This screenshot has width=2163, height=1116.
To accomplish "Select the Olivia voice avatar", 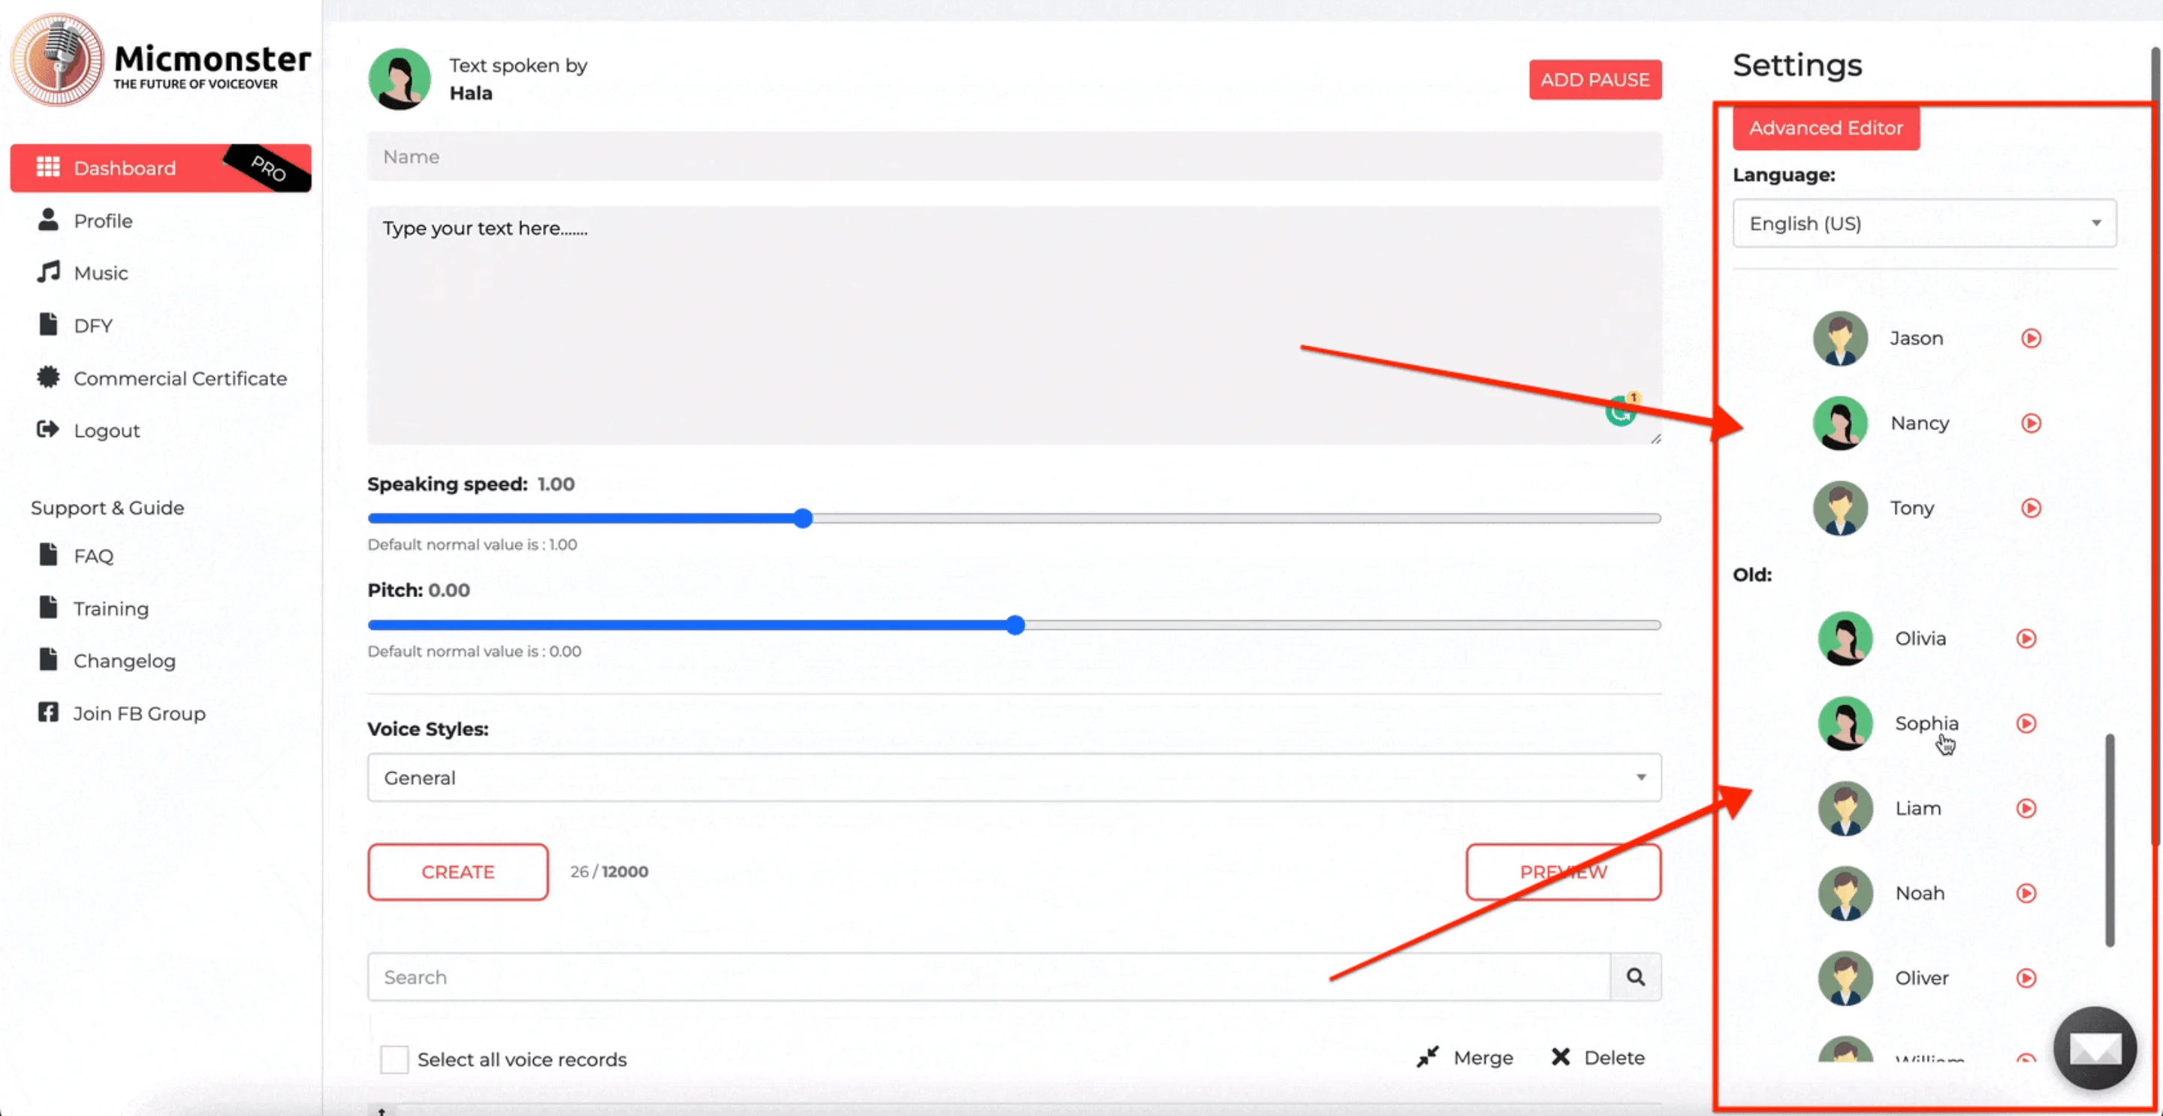I will pos(1845,639).
